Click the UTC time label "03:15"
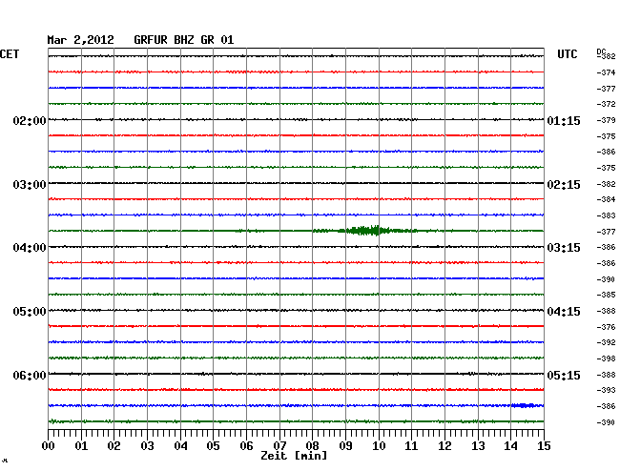The width and height of the screenshot is (620, 471). [x=564, y=248]
